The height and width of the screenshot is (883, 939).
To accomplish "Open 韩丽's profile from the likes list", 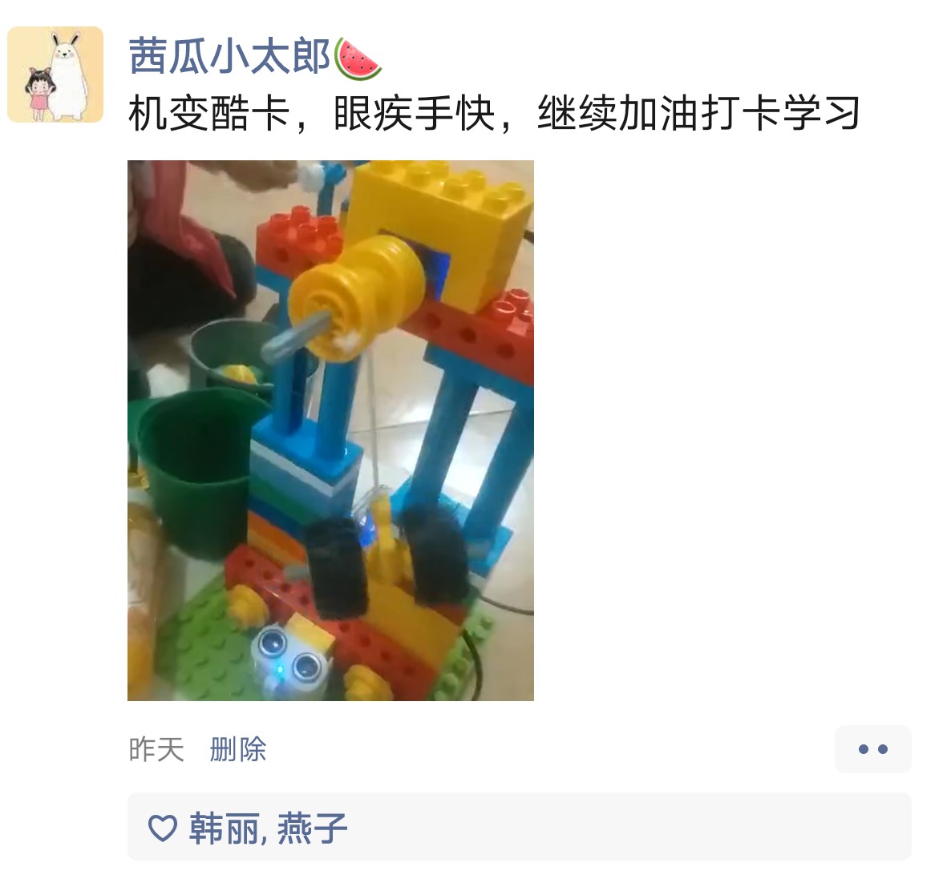I will 225,829.
